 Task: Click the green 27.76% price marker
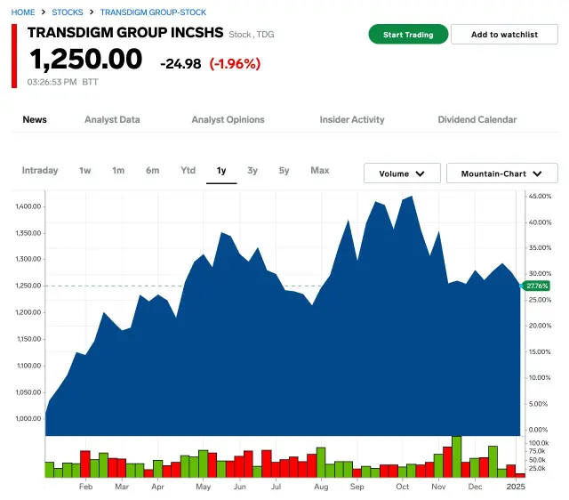(x=536, y=286)
